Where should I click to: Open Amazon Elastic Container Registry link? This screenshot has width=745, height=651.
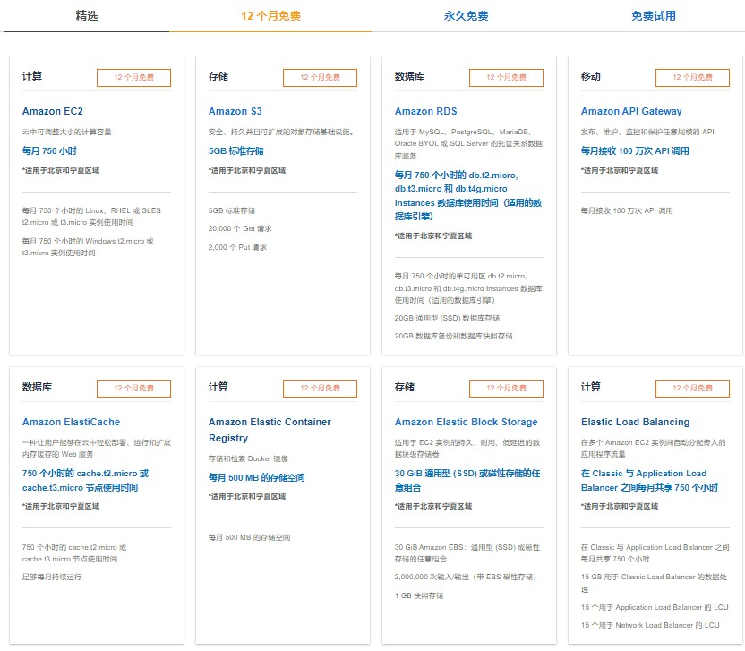click(270, 430)
